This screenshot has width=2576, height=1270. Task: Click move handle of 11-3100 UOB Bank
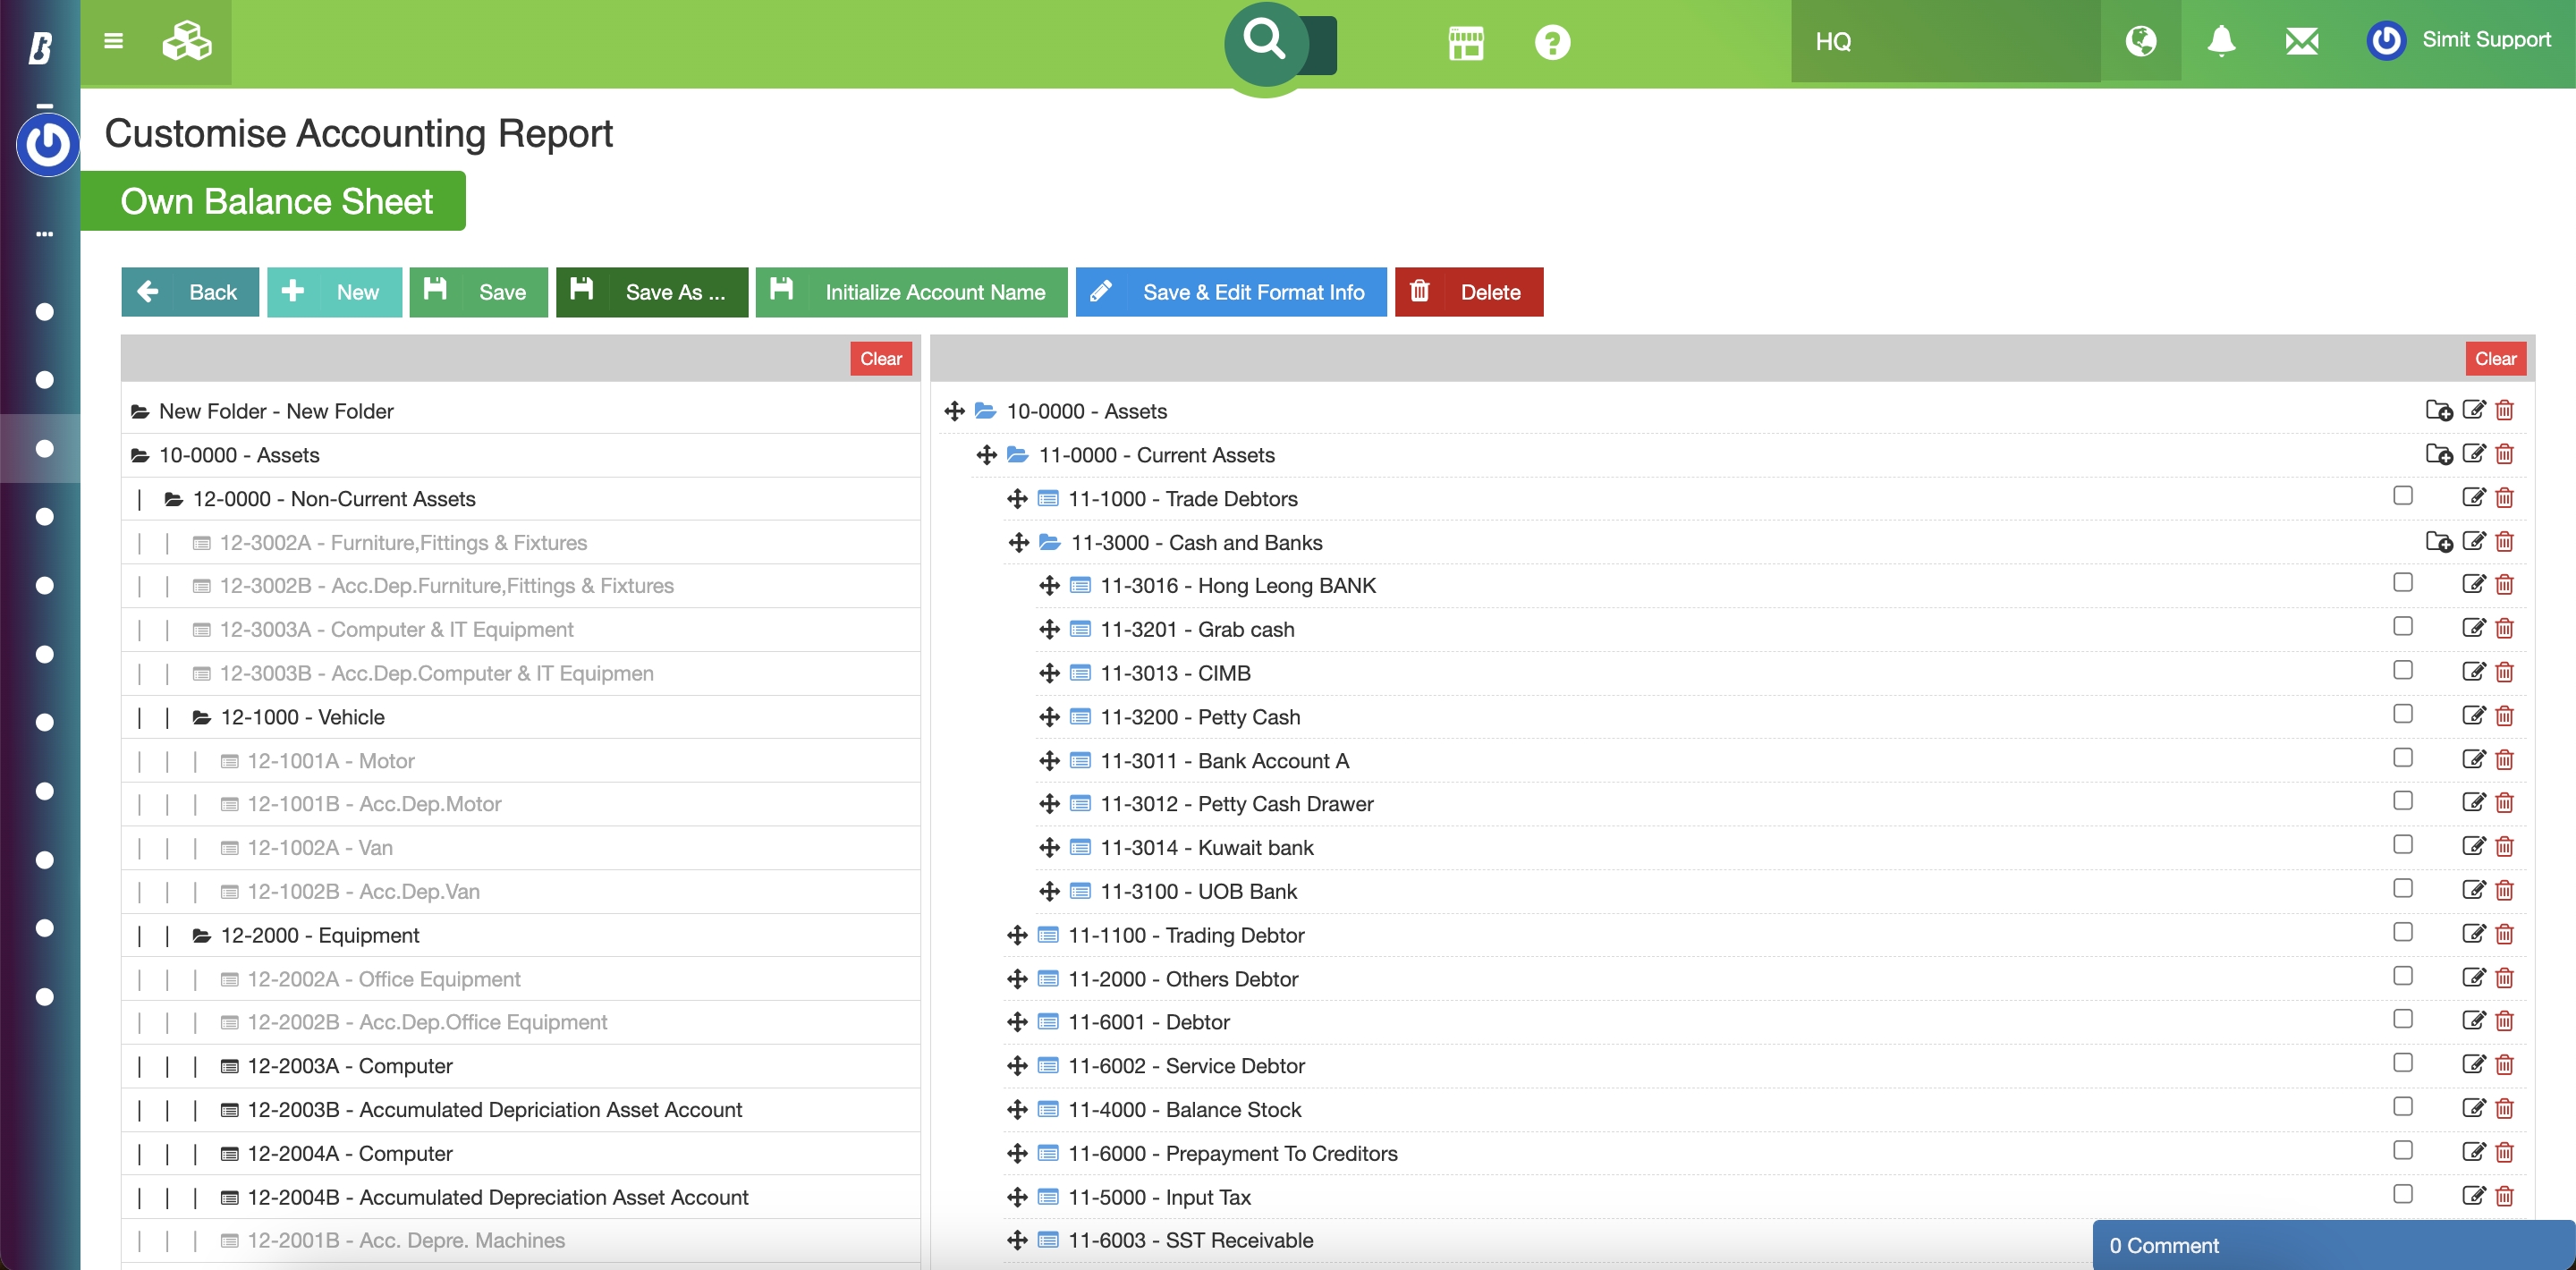click(1049, 891)
